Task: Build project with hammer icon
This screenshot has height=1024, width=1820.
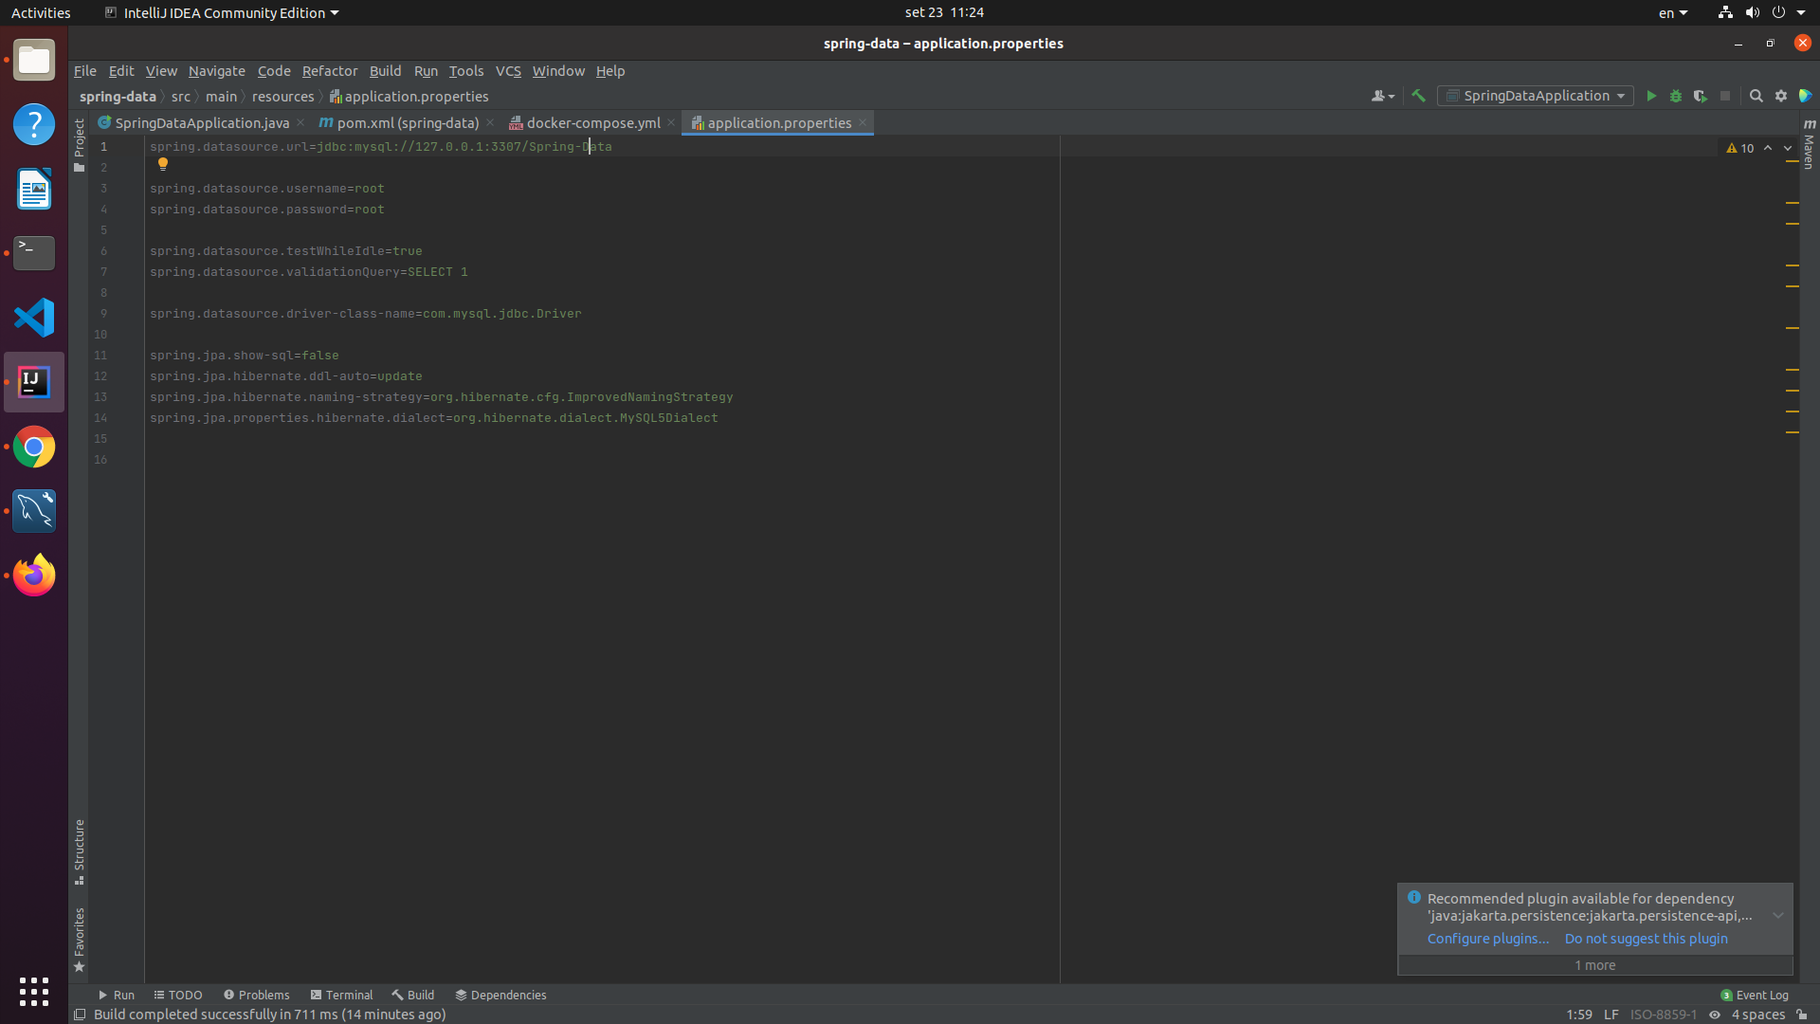Action: pyautogui.click(x=1418, y=96)
